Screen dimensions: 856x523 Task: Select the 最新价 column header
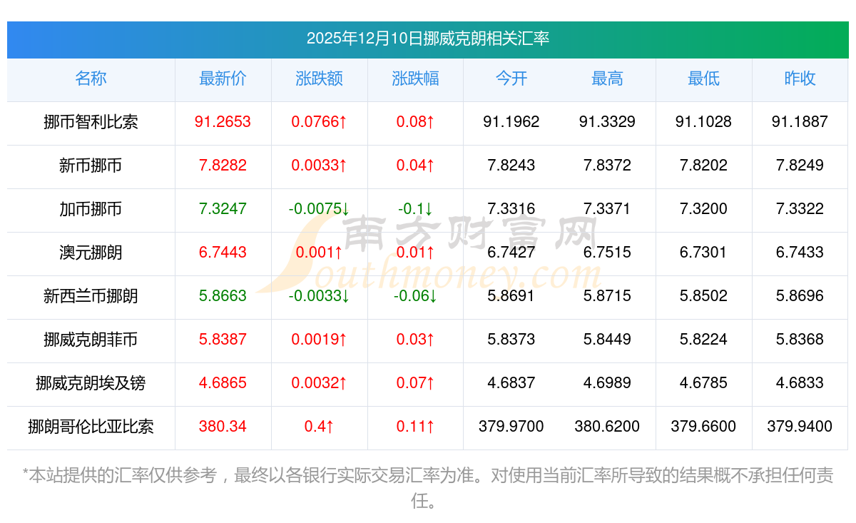223,79
